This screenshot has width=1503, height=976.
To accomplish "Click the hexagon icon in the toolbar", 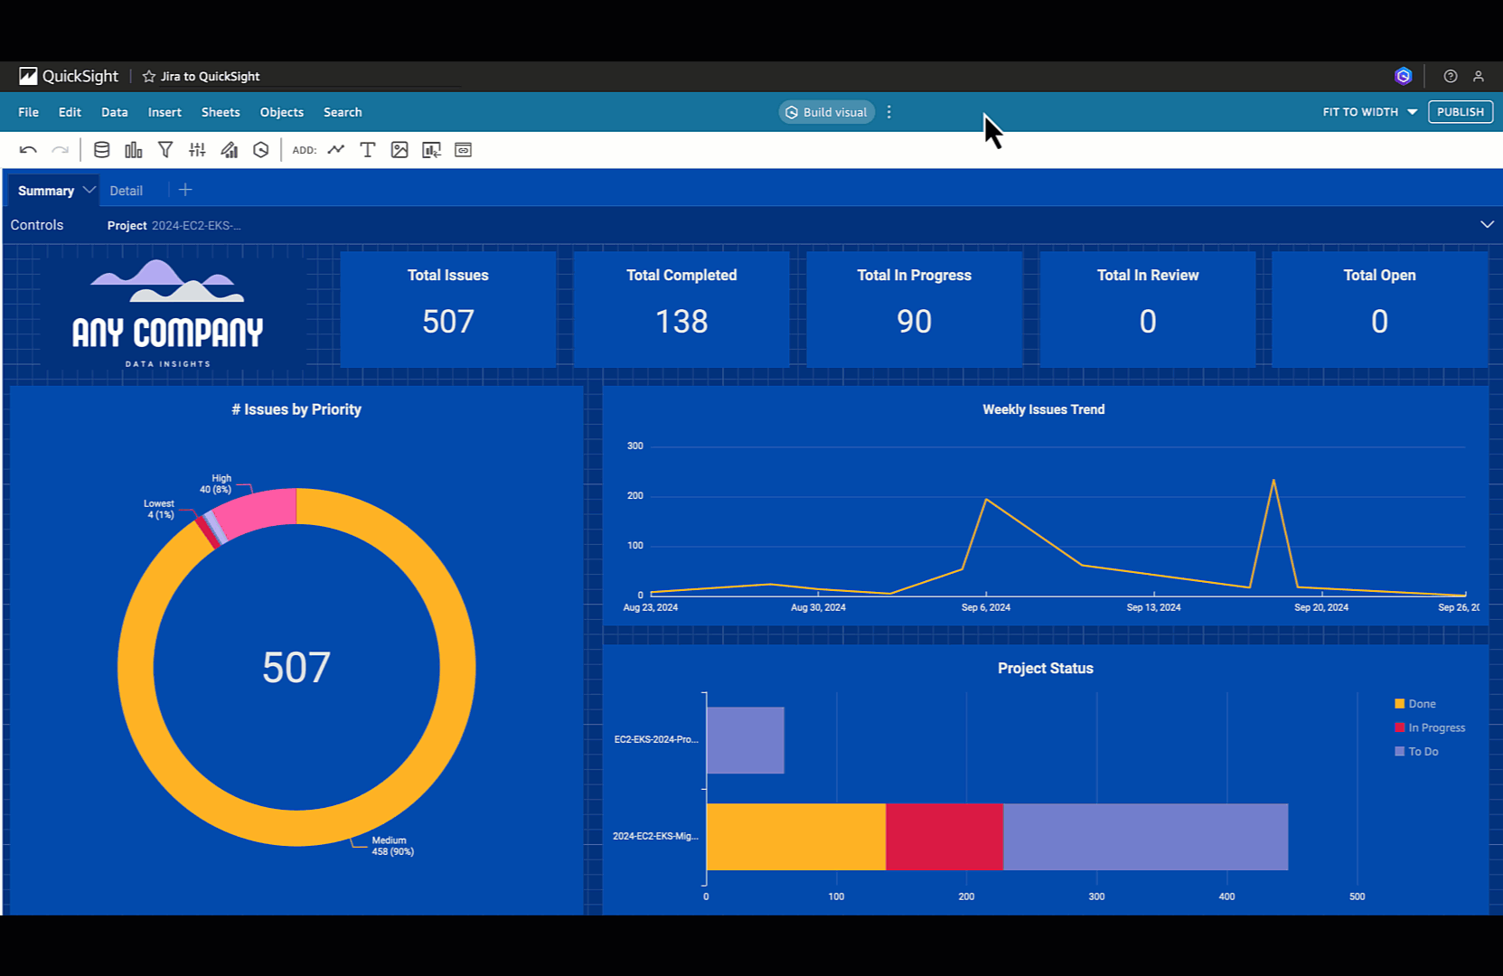I will [261, 150].
